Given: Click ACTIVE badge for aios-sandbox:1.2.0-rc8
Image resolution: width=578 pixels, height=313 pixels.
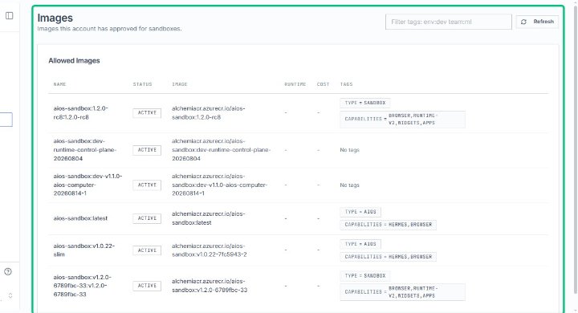Looking at the screenshot, I should pos(147,113).
